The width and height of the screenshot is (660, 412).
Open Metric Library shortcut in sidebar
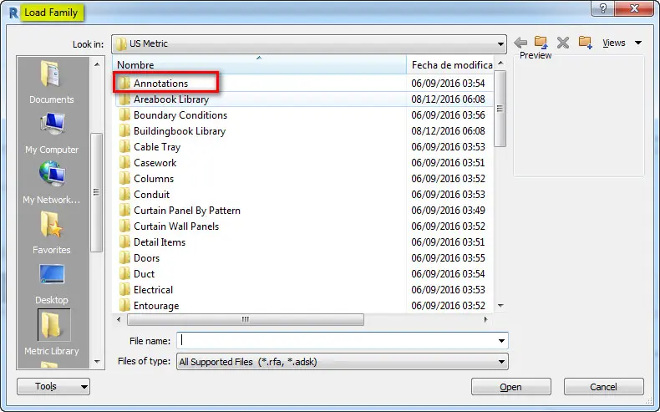pyautogui.click(x=52, y=333)
